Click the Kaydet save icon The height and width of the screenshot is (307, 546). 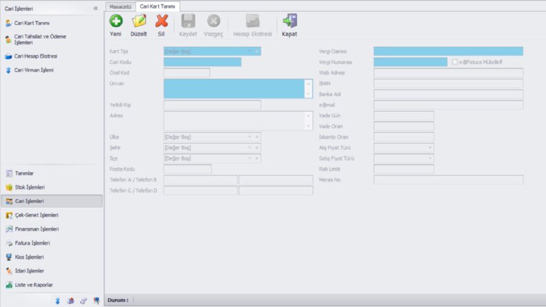pos(188,21)
